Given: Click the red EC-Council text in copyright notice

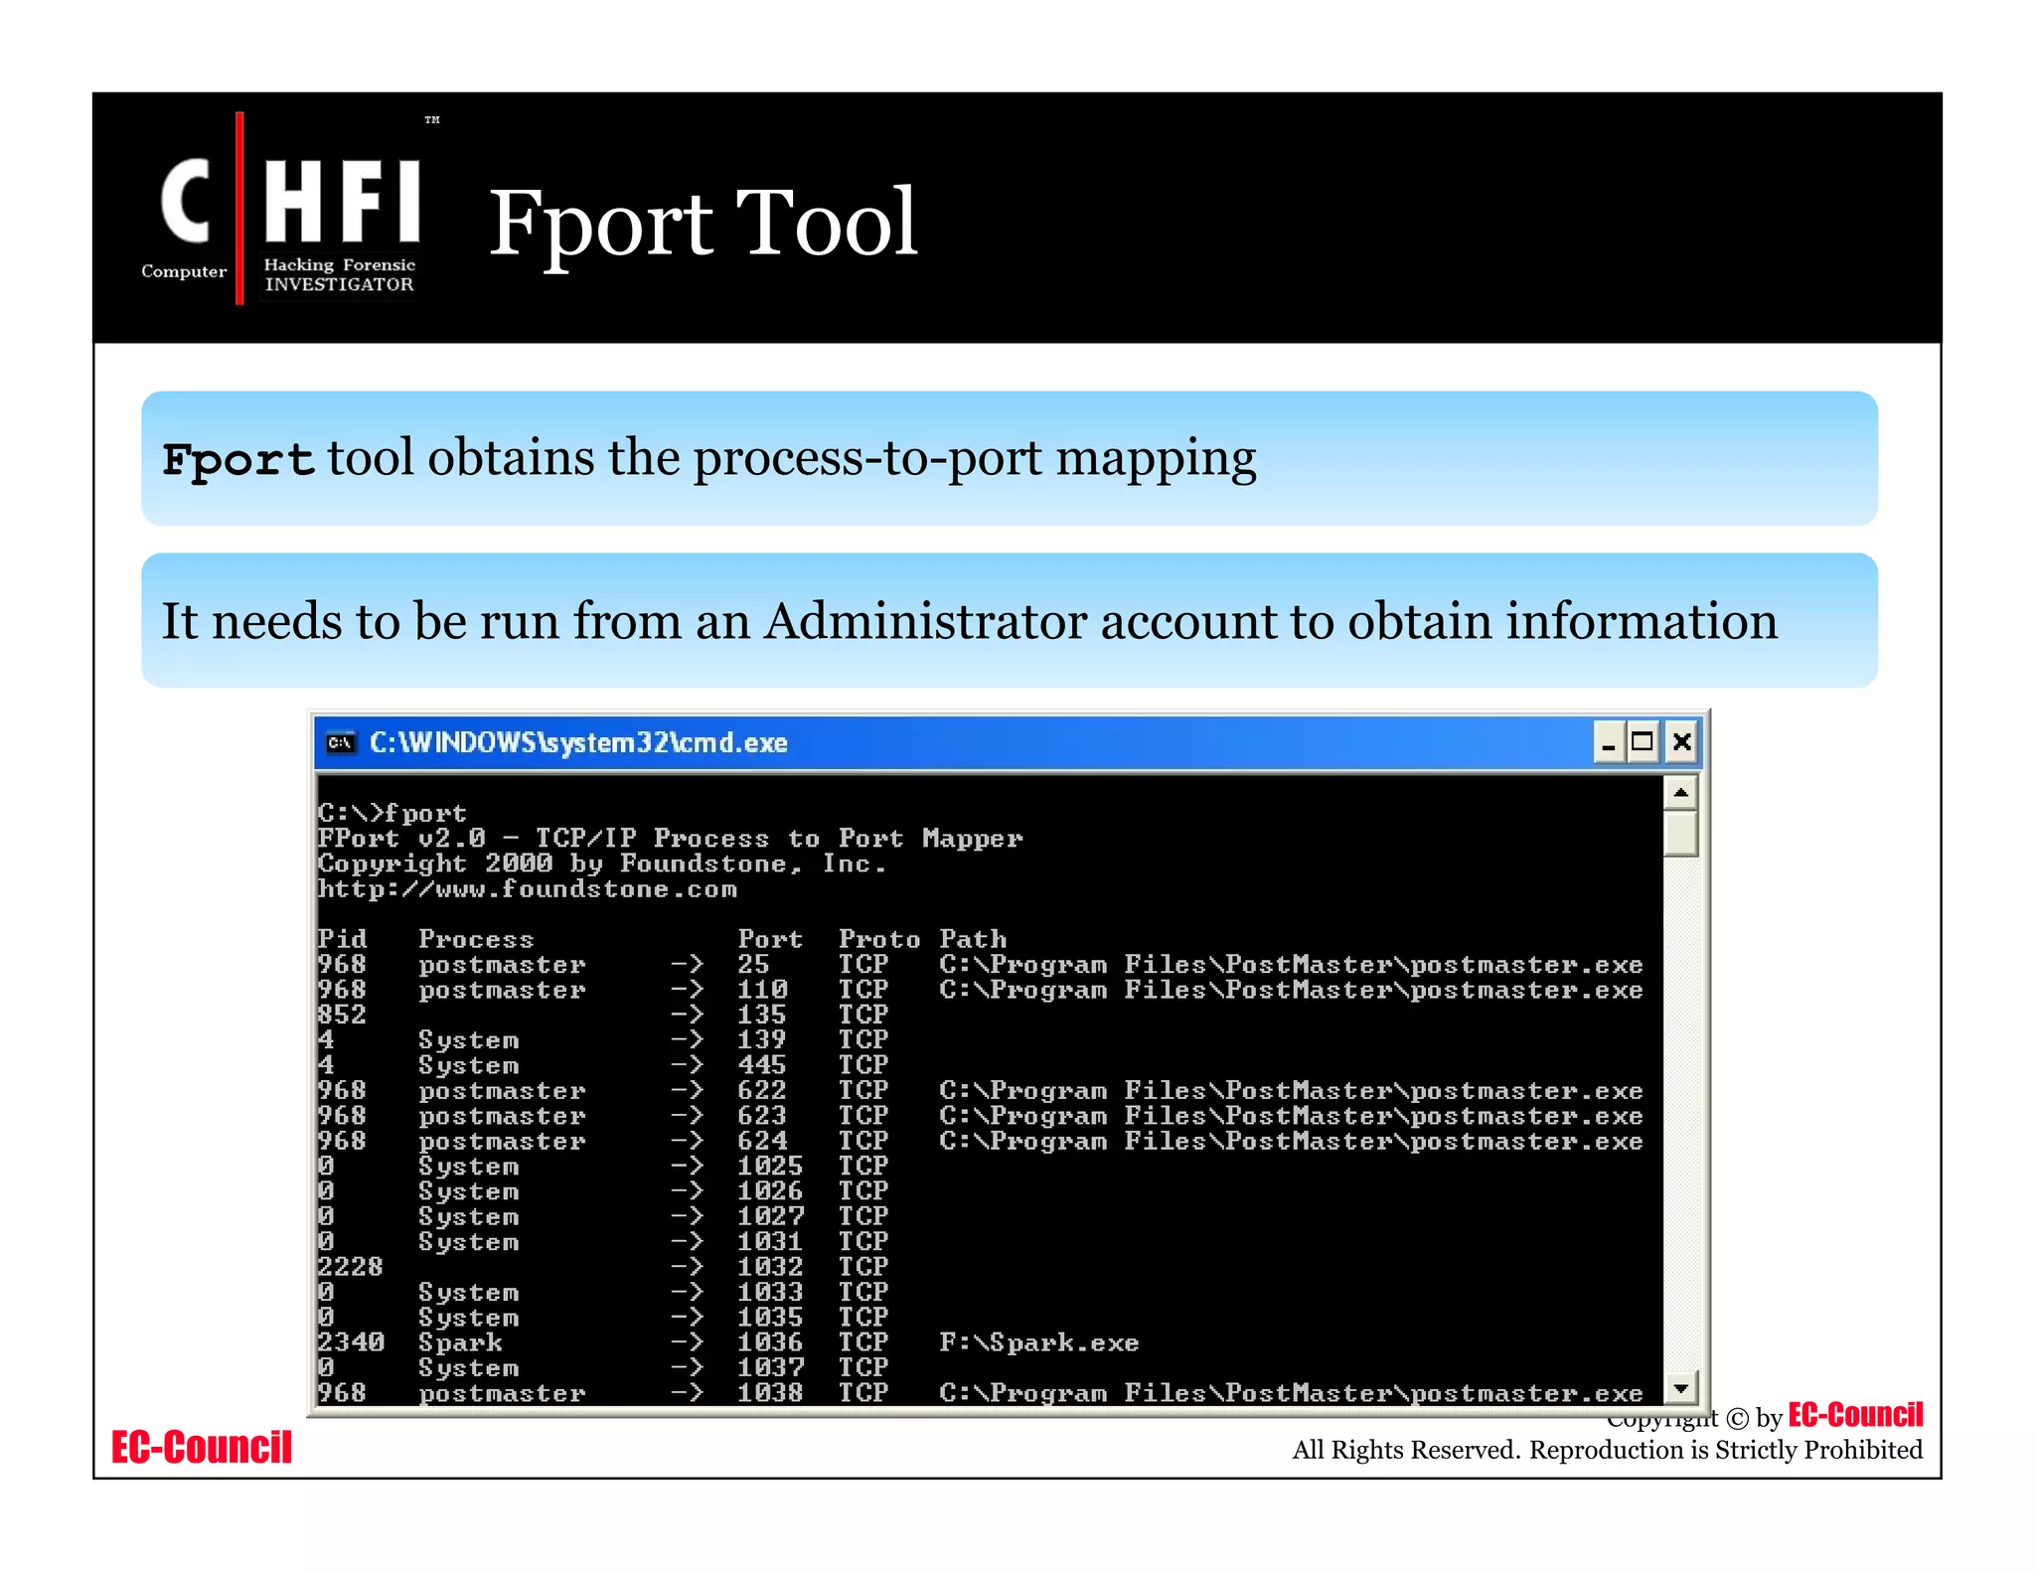Looking at the screenshot, I should point(1855,1415).
